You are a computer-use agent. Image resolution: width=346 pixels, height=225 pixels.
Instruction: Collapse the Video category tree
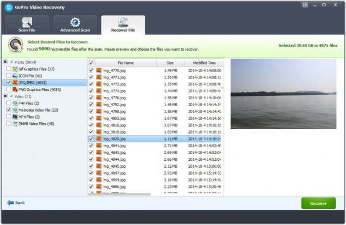tap(11, 96)
